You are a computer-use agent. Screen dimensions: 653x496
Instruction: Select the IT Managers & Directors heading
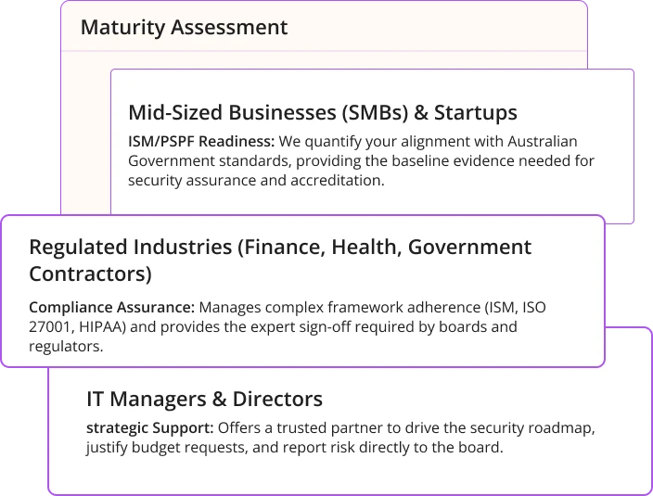[x=204, y=400]
